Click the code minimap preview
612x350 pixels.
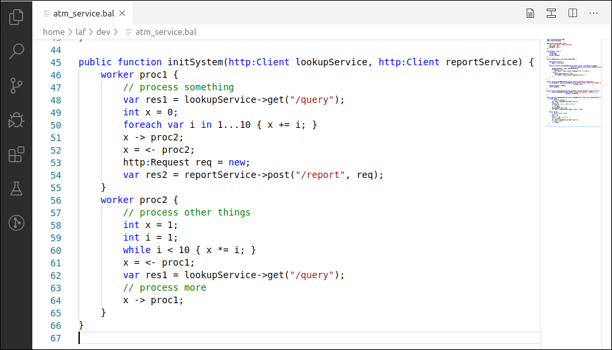pos(573,82)
